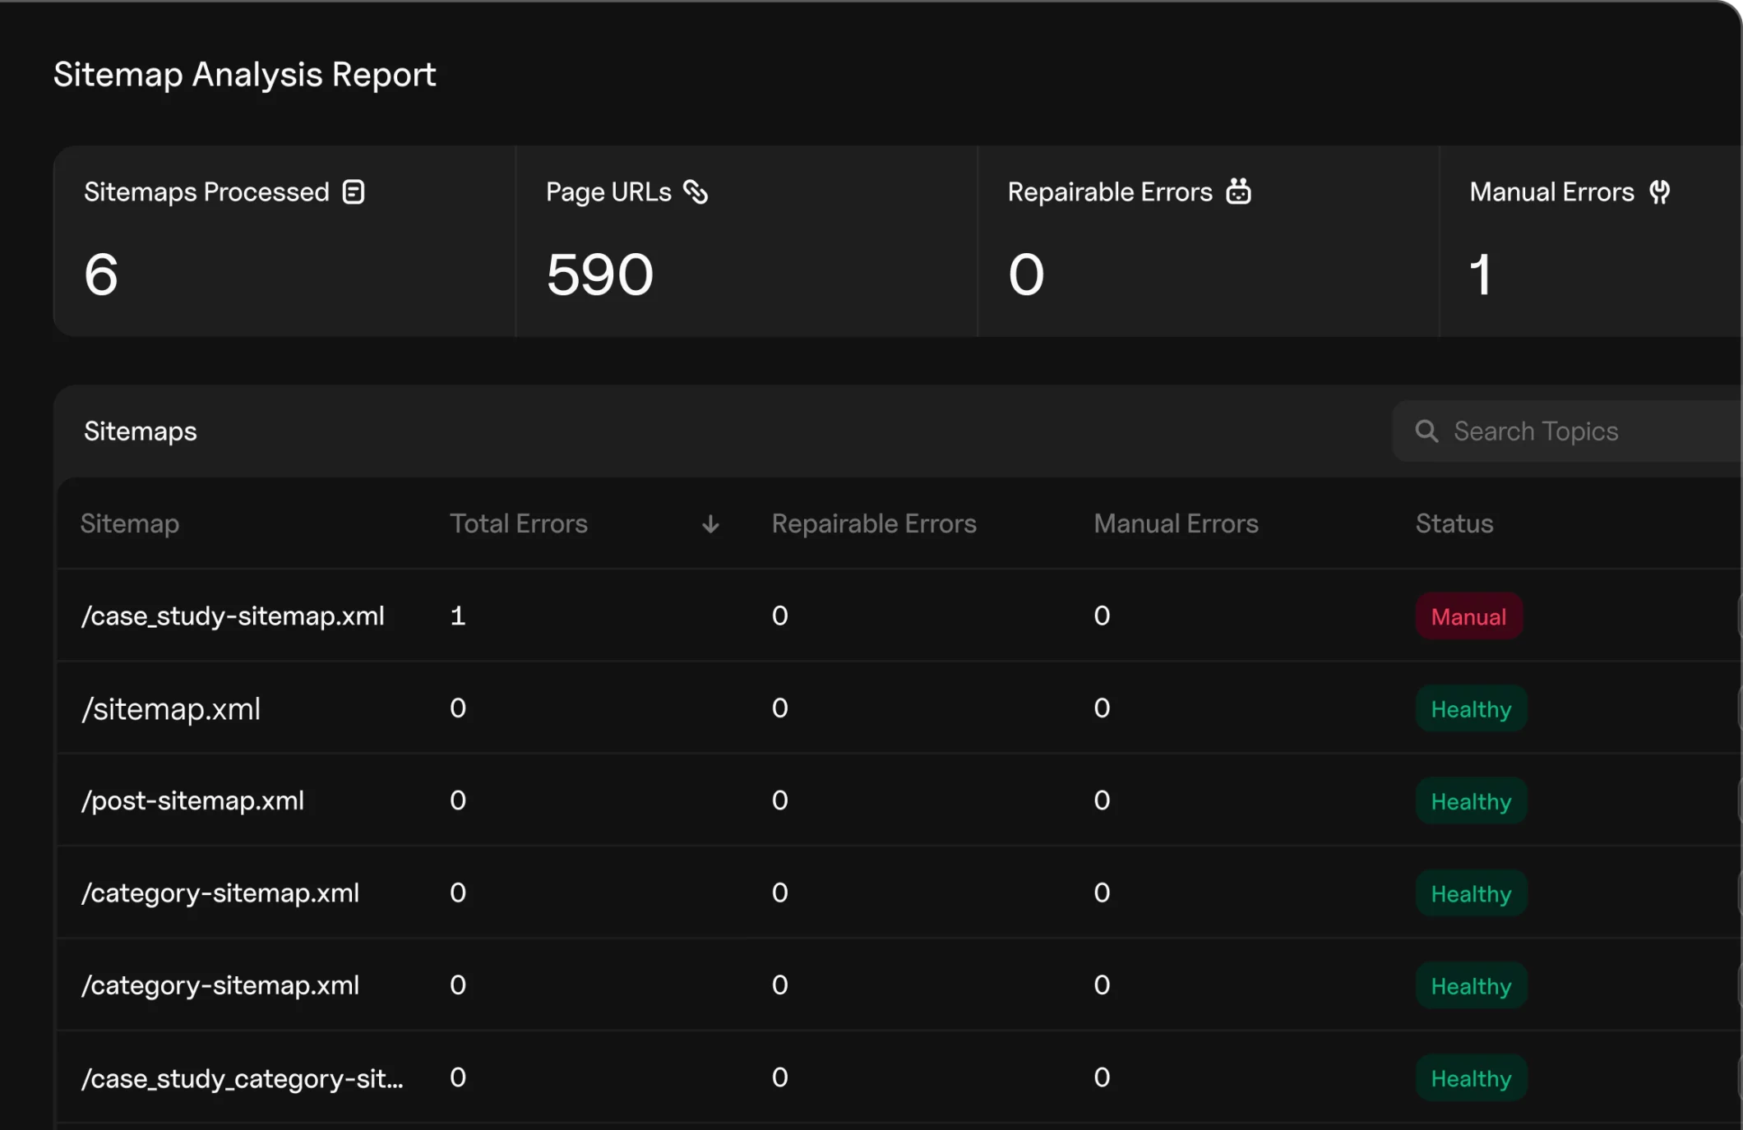The width and height of the screenshot is (1743, 1130).
Task: Click the Repairable Errors counter showing 0
Action: (x=1026, y=275)
